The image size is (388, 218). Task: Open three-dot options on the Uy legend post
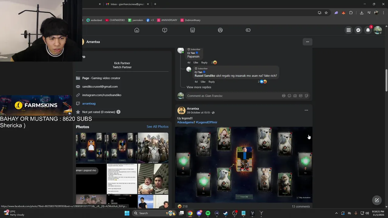306,110
